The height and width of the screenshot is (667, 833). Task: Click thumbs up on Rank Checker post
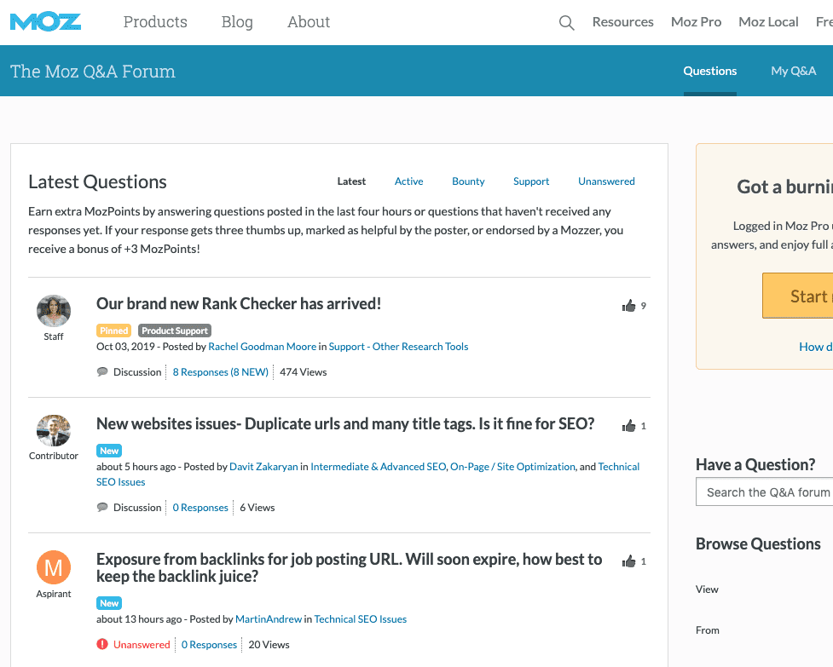tap(629, 306)
